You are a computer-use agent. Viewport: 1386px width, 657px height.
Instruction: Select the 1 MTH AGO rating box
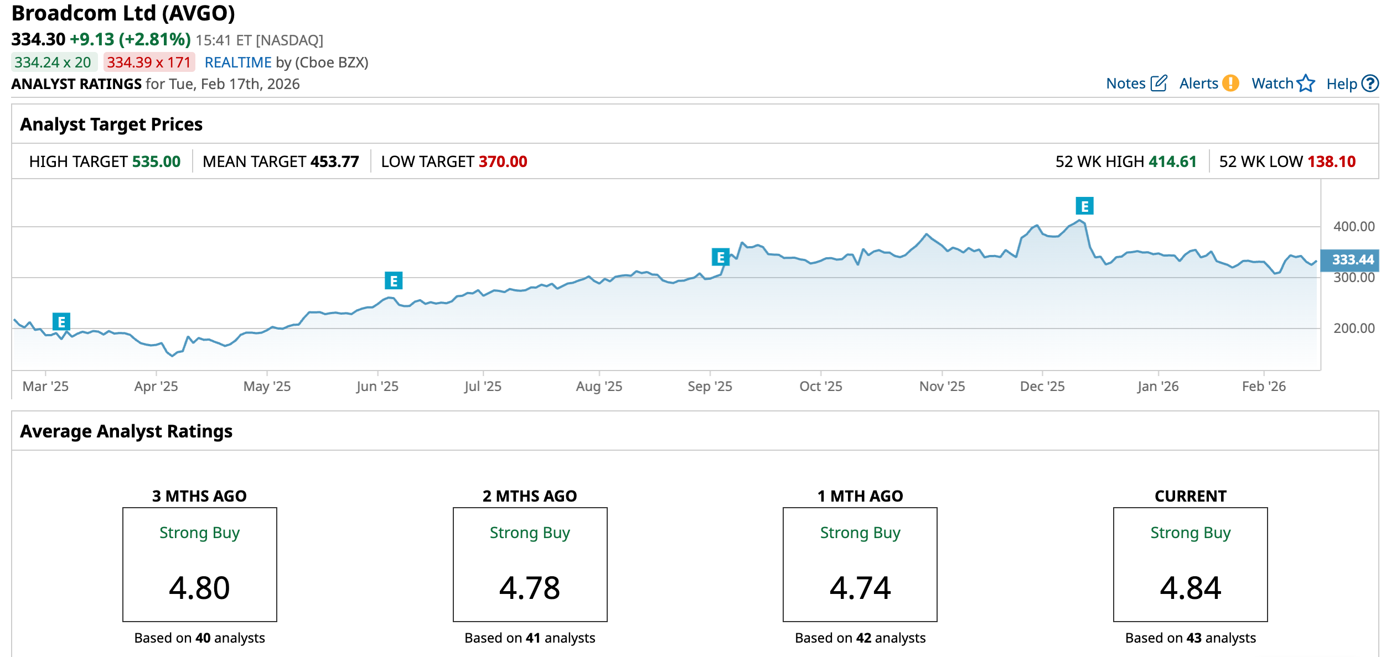pyautogui.click(x=860, y=564)
